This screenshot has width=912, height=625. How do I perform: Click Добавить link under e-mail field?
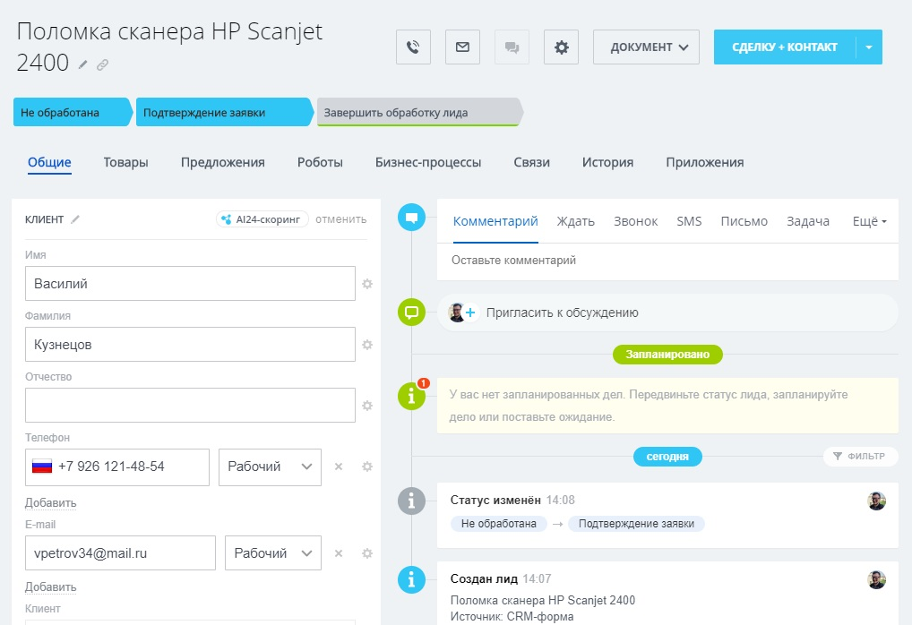coord(50,587)
